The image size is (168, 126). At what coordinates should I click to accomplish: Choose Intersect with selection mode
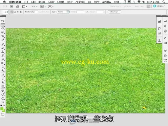(x=21, y=12)
